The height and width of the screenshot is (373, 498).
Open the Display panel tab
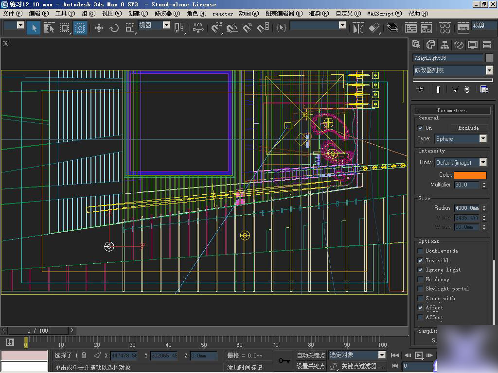tap(473, 45)
